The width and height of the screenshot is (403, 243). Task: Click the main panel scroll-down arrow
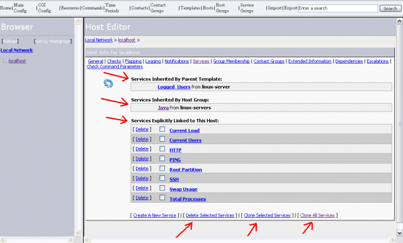399,233
